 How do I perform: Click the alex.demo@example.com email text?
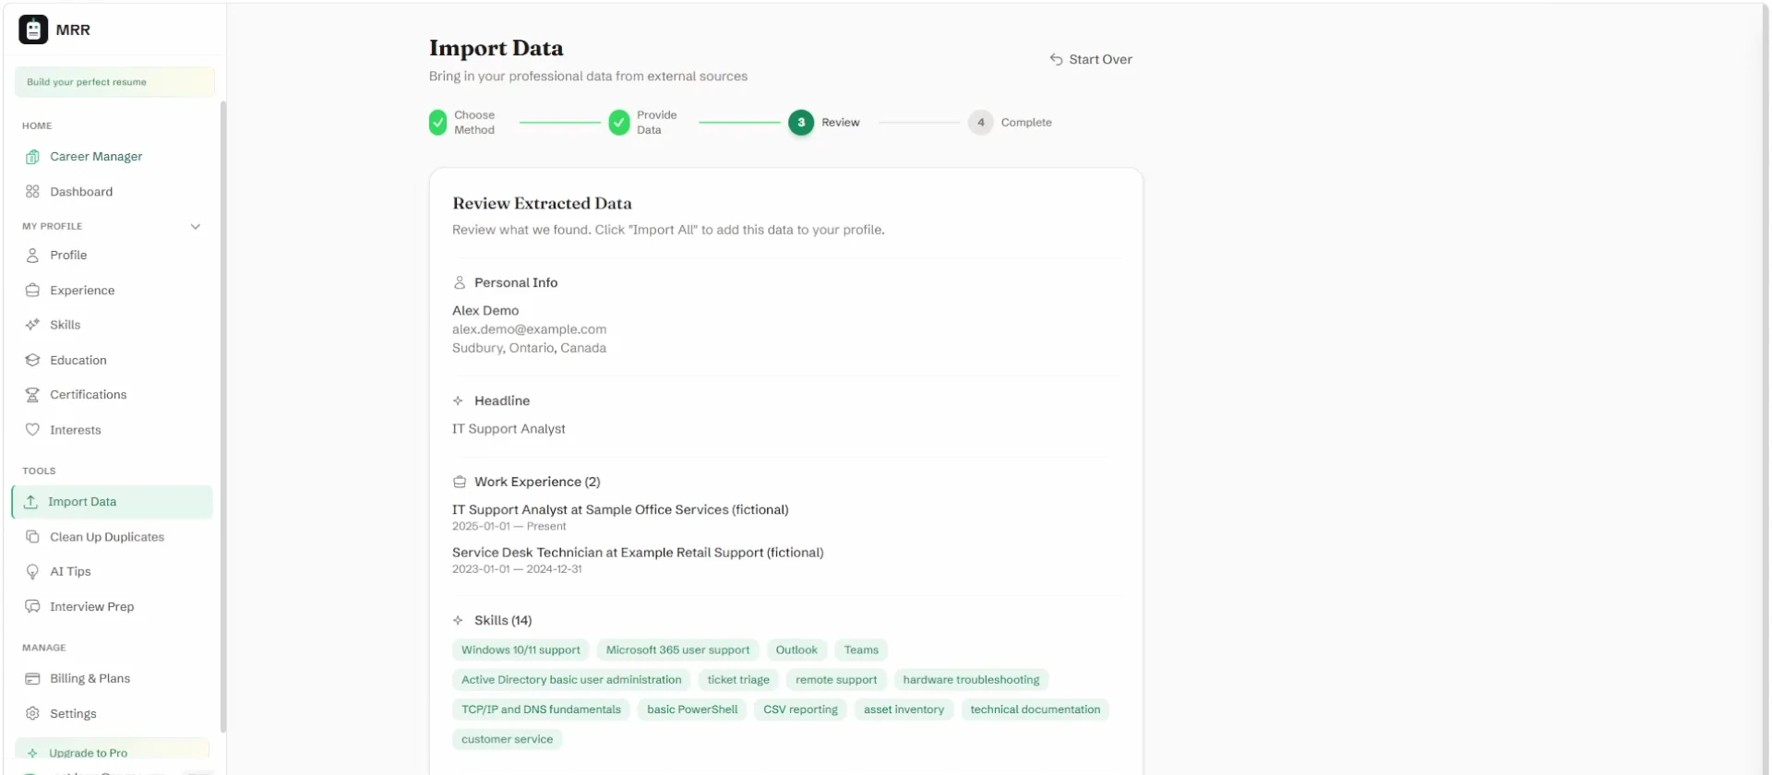(x=529, y=329)
